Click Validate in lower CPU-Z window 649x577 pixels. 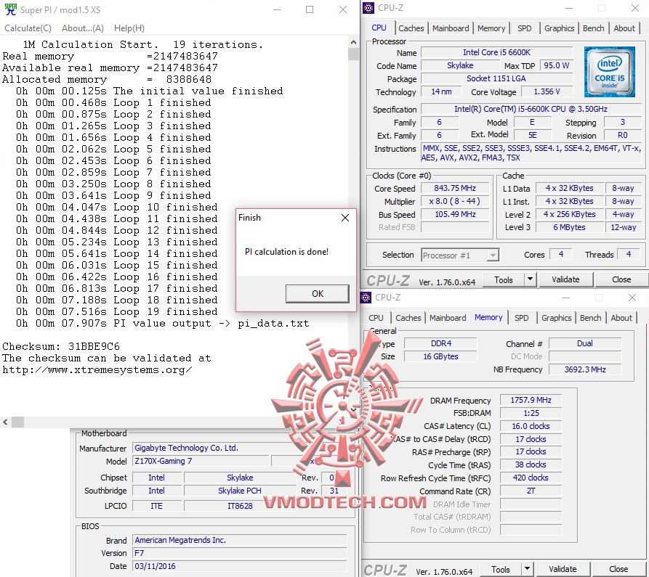(x=563, y=569)
